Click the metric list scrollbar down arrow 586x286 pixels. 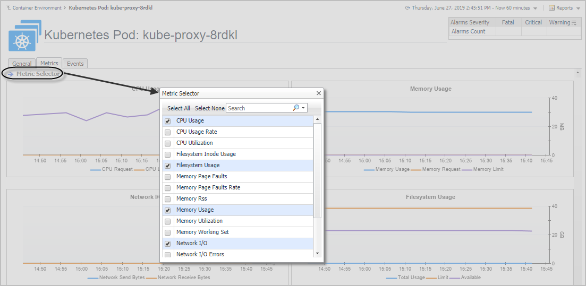[x=318, y=254]
